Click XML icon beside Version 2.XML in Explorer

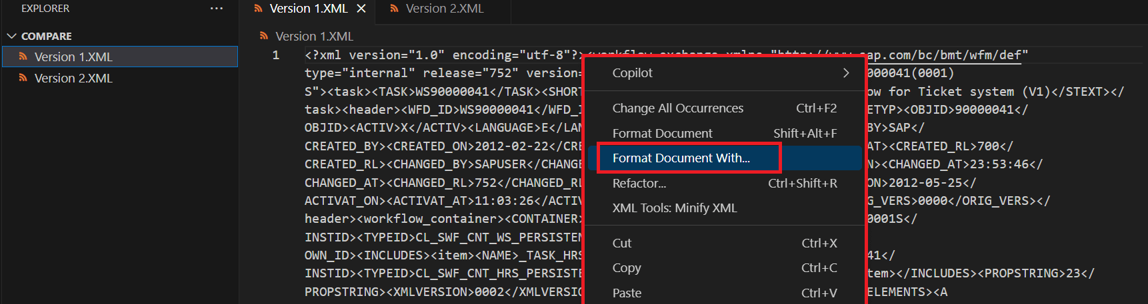[x=23, y=78]
